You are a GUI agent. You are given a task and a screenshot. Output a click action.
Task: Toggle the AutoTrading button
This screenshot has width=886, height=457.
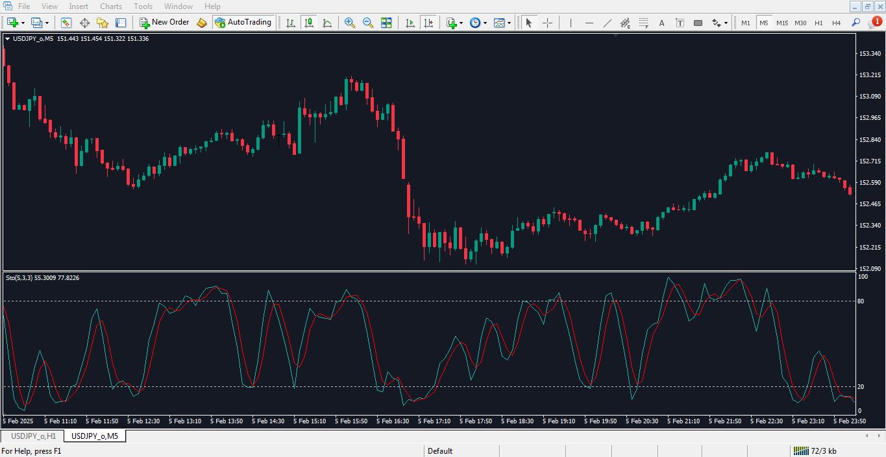[243, 23]
